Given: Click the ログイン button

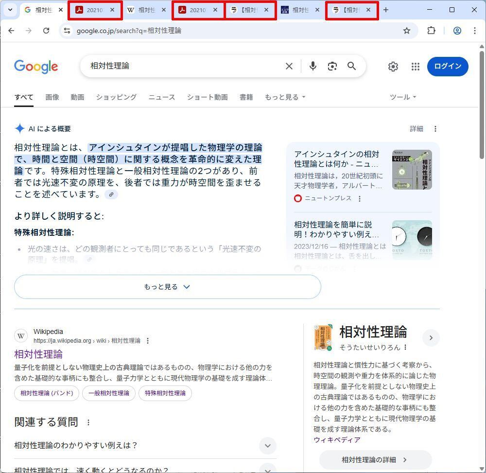Looking at the screenshot, I should [x=448, y=66].
